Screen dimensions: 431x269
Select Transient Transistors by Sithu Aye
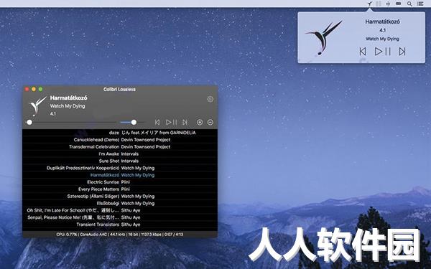[x=120, y=225]
